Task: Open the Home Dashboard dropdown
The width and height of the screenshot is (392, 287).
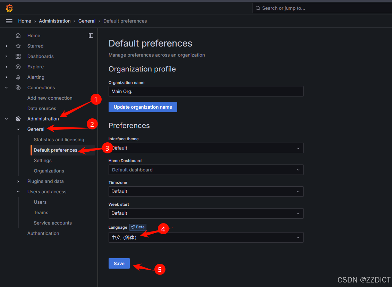Action: click(x=206, y=170)
